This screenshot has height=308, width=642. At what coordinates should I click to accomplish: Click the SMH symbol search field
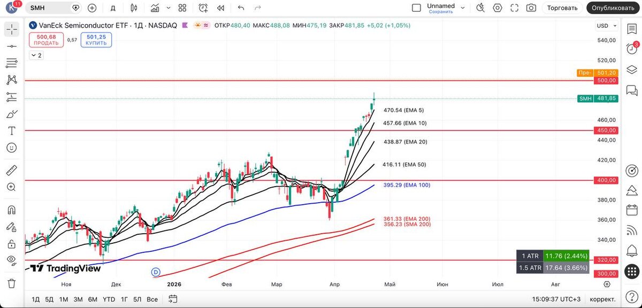pyautogui.click(x=53, y=8)
